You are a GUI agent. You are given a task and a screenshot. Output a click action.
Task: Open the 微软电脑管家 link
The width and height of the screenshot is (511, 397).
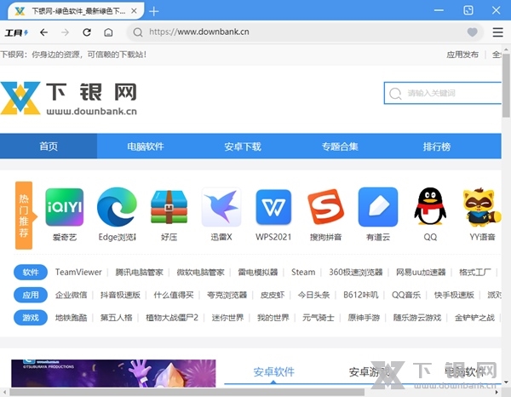[200, 272]
